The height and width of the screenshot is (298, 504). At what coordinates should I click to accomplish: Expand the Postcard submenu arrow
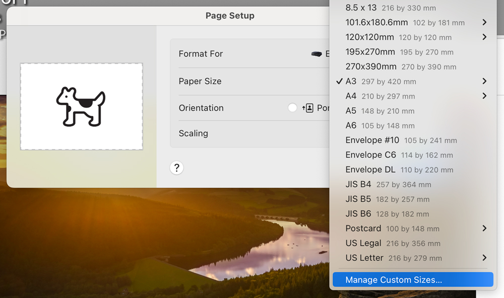484,228
